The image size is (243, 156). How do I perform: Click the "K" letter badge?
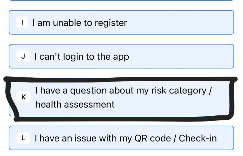23,97
